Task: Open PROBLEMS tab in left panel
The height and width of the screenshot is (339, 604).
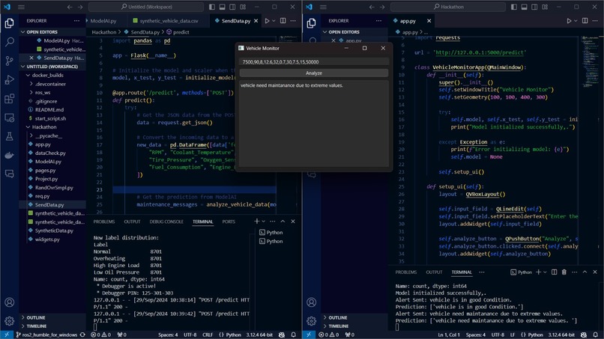Action: [x=104, y=222]
